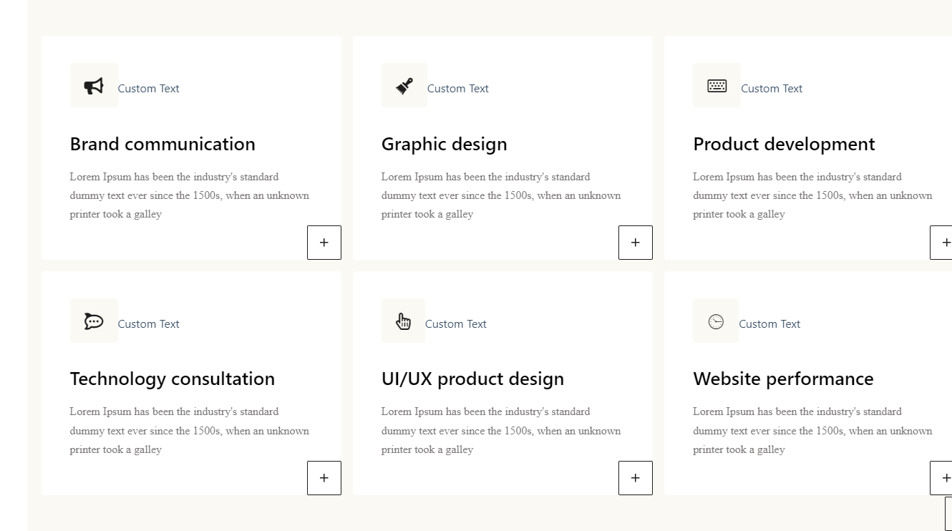Open the Graphic design heading
The height and width of the screenshot is (531, 952).
point(444,144)
